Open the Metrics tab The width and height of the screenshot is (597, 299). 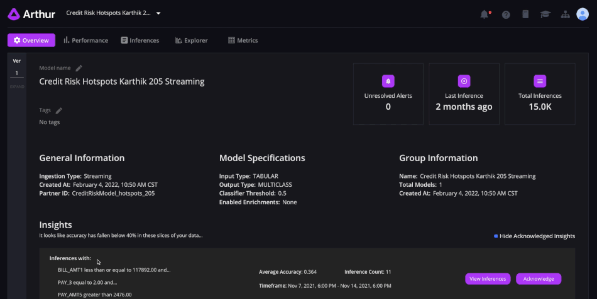point(243,40)
